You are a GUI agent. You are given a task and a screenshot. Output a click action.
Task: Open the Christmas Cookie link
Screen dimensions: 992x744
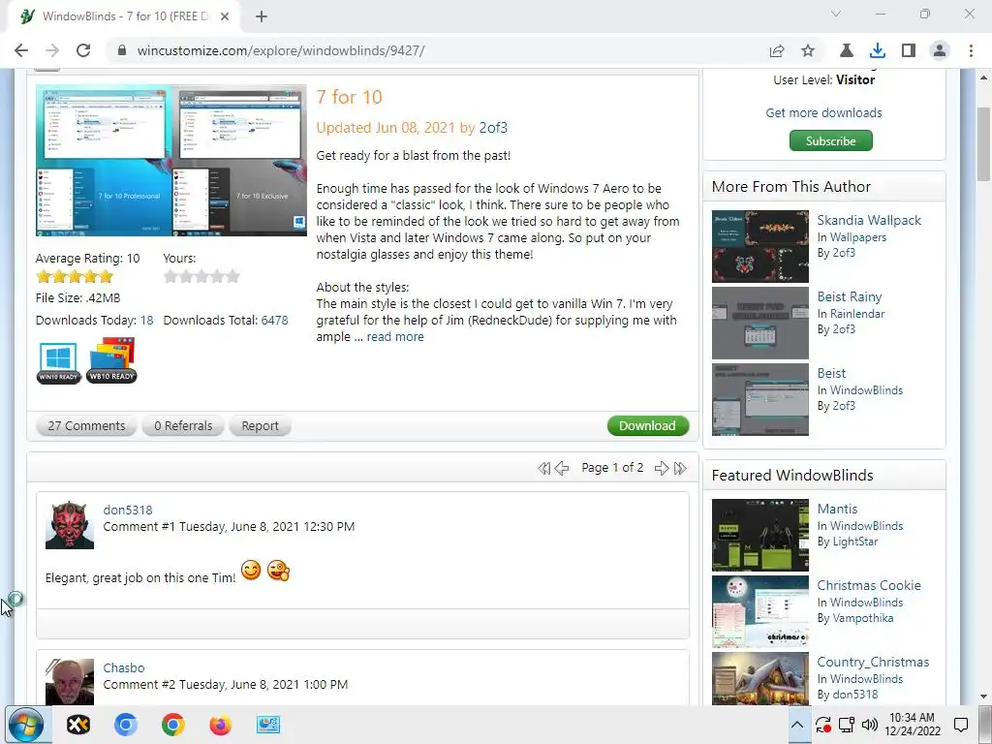point(869,585)
